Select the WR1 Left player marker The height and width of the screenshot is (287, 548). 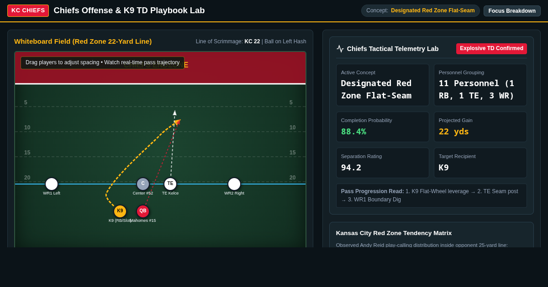click(52, 184)
